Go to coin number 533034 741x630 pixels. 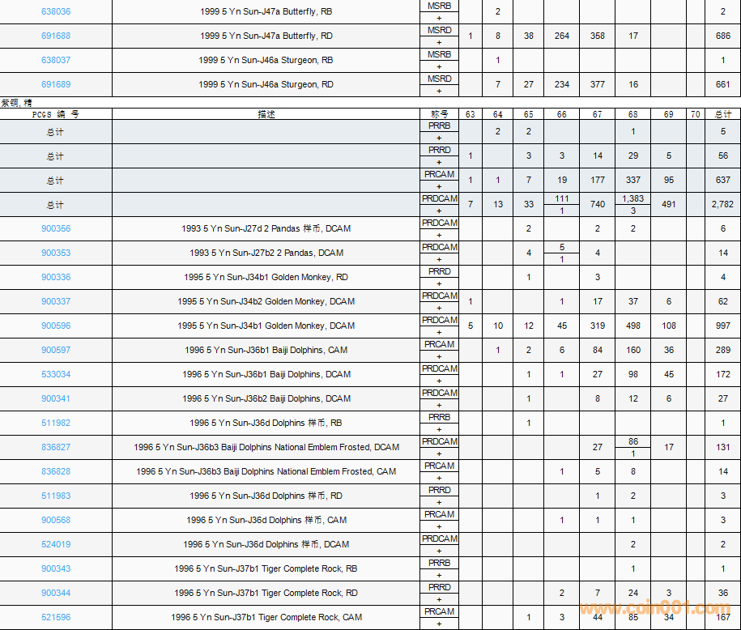(56, 374)
